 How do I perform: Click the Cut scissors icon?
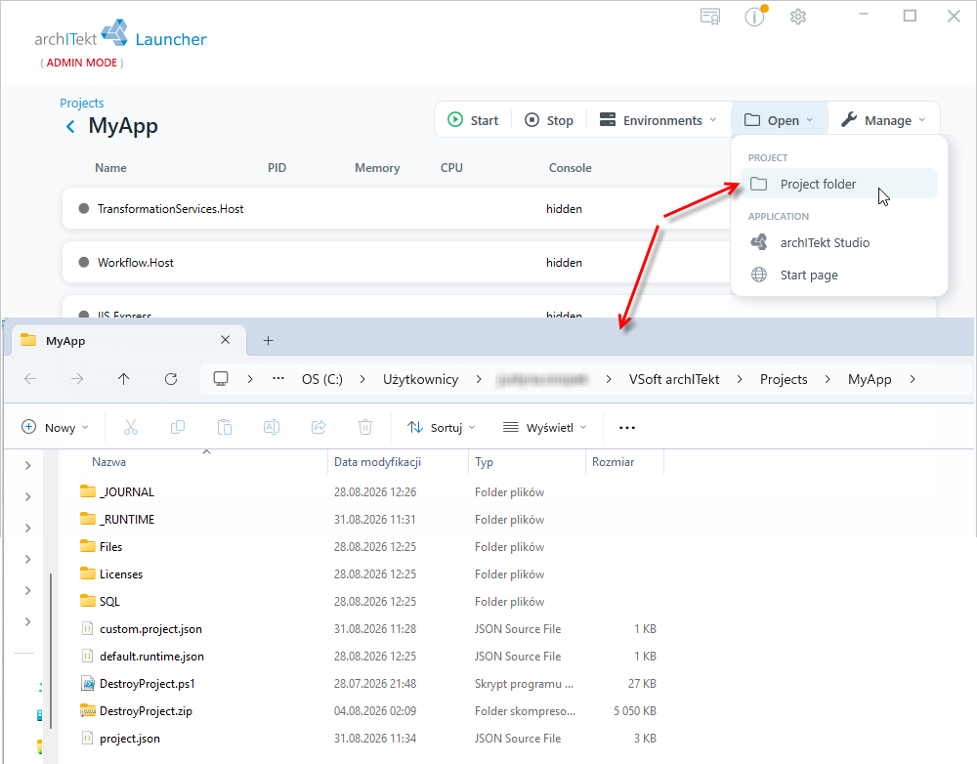pyautogui.click(x=130, y=428)
